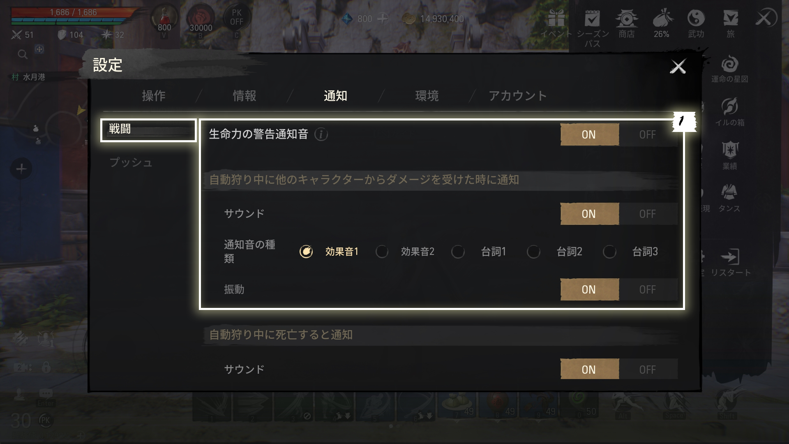Turn OFF death notification サウンド
The image size is (789, 444).
tap(648, 369)
